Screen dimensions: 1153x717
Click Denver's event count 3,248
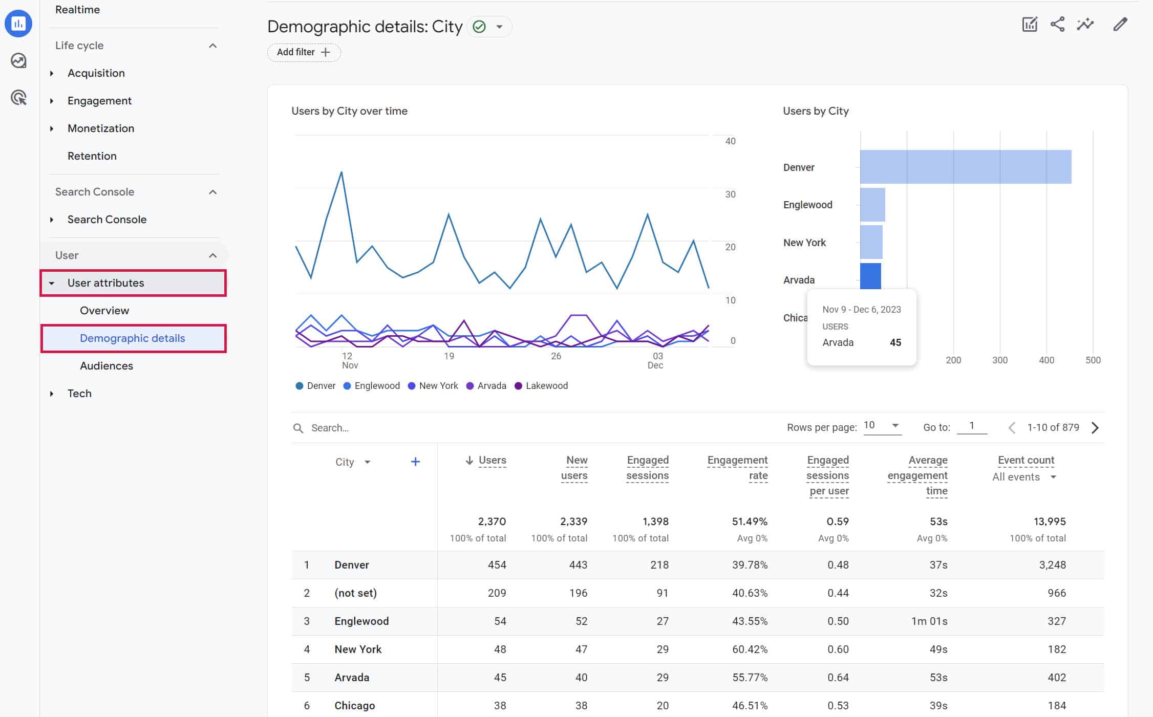point(1053,565)
